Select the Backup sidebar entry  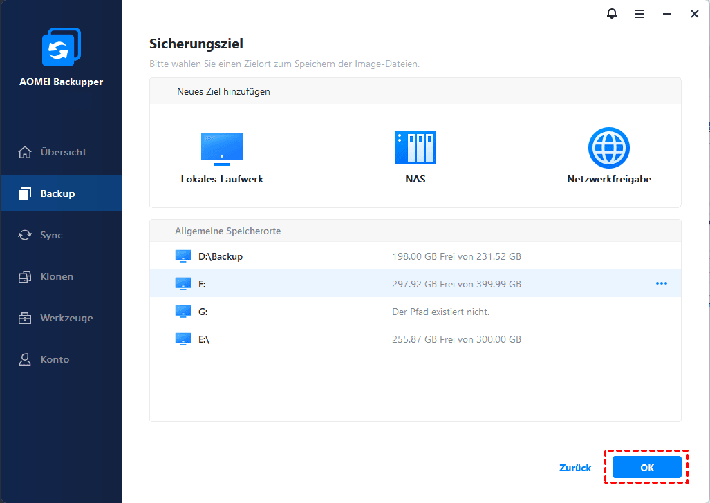(62, 193)
